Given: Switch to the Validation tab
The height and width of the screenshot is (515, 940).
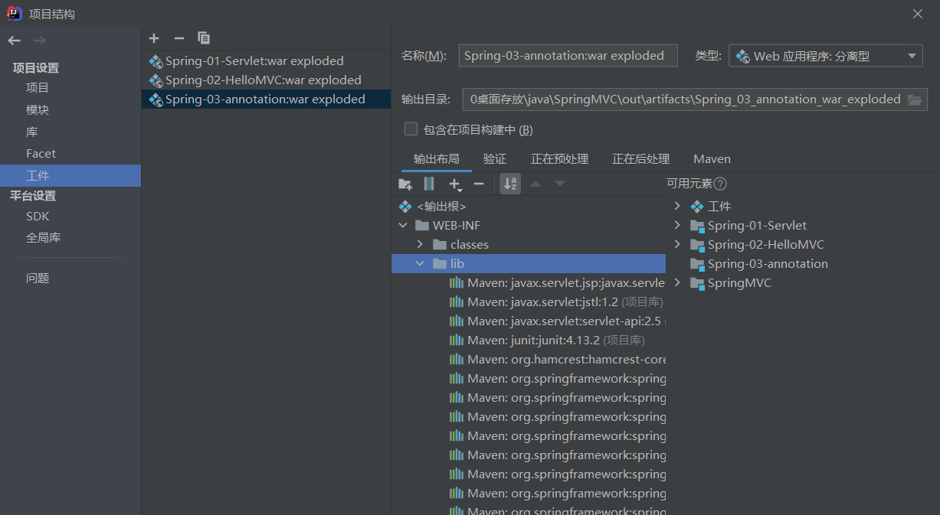Looking at the screenshot, I should [495, 159].
